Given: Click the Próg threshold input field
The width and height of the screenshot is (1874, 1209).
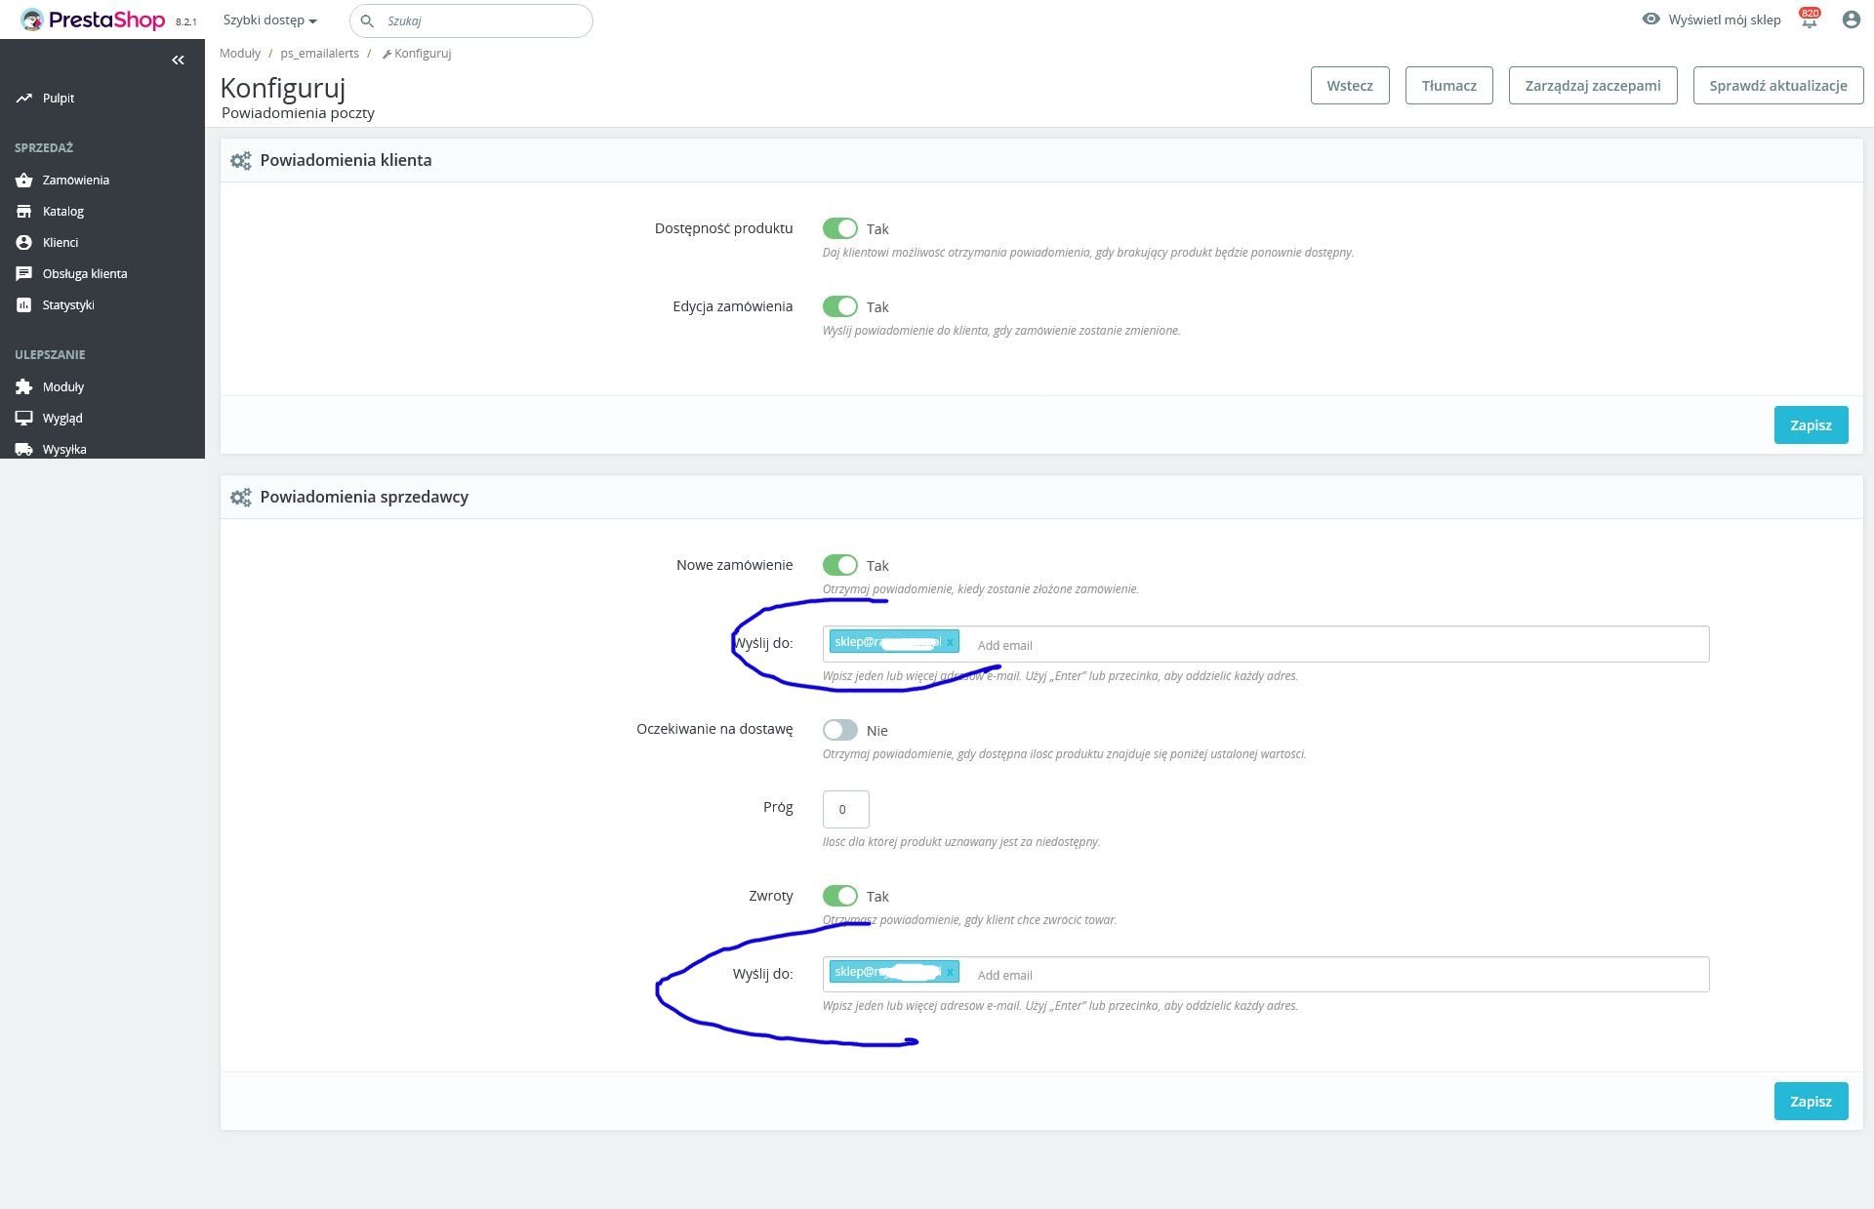Looking at the screenshot, I should [x=845, y=809].
